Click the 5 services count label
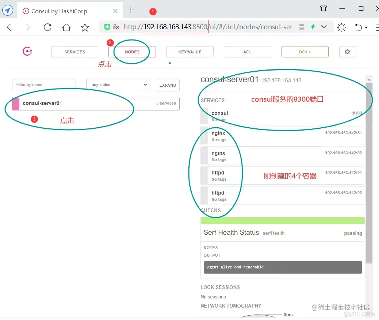379x320 pixels. (x=166, y=103)
